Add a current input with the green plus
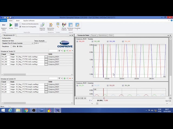The width and height of the screenshot is (173, 129). (65, 78)
